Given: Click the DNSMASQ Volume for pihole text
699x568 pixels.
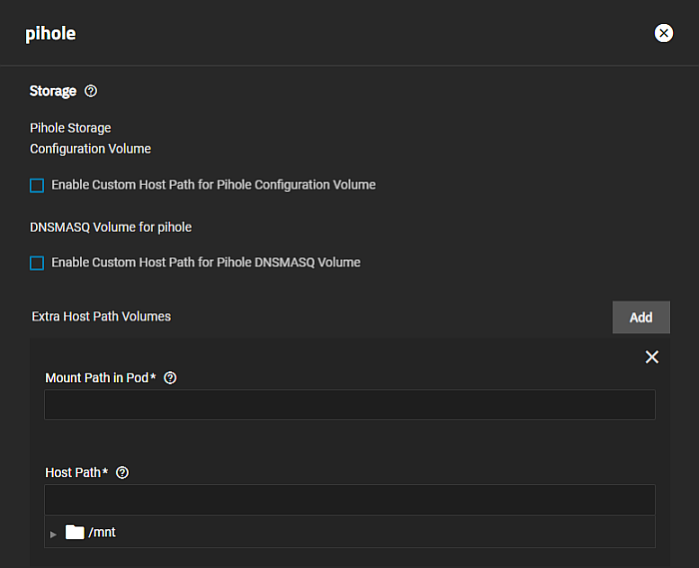Looking at the screenshot, I should [x=111, y=228].
